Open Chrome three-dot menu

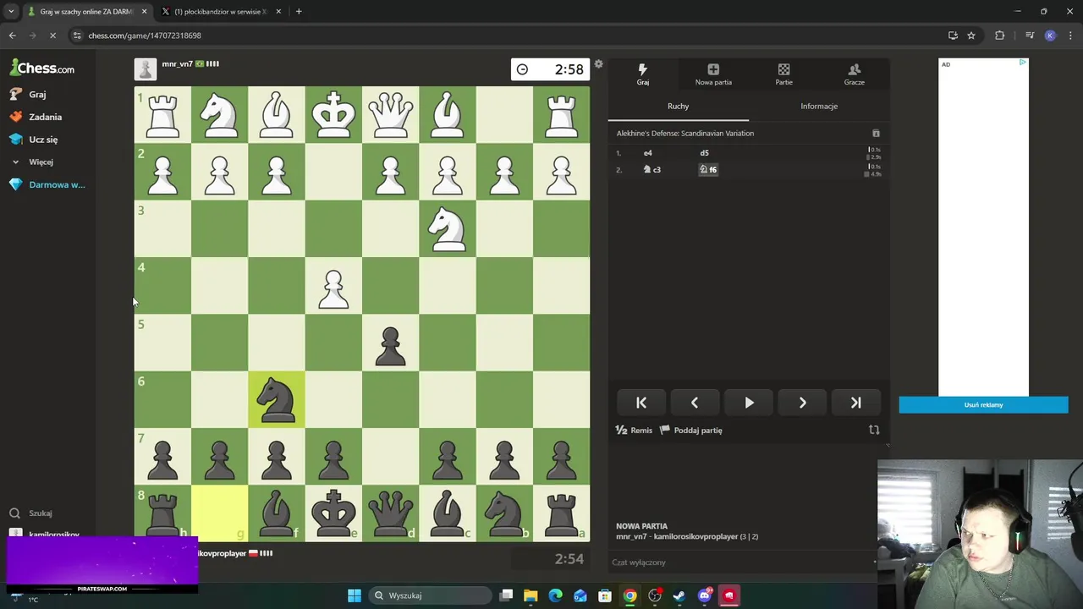point(1070,36)
